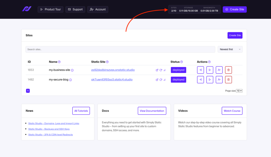The height and width of the screenshot is (157, 271).
Task: Add a user to my-business-site
Action: 219,70
